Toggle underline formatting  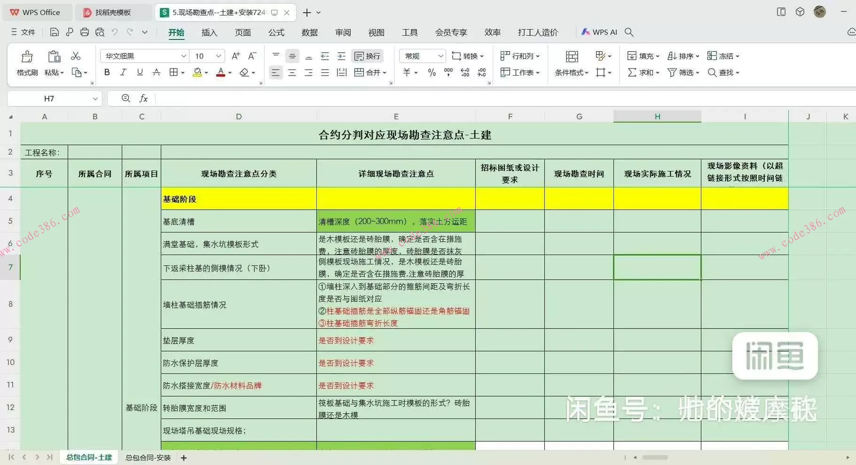tap(139, 72)
